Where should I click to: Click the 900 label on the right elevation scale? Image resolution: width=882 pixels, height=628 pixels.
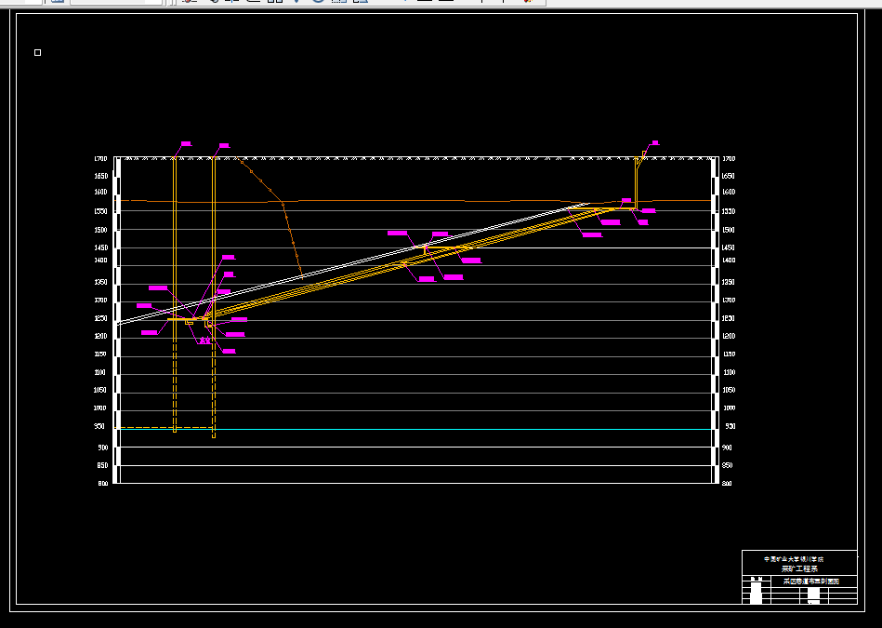727,448
